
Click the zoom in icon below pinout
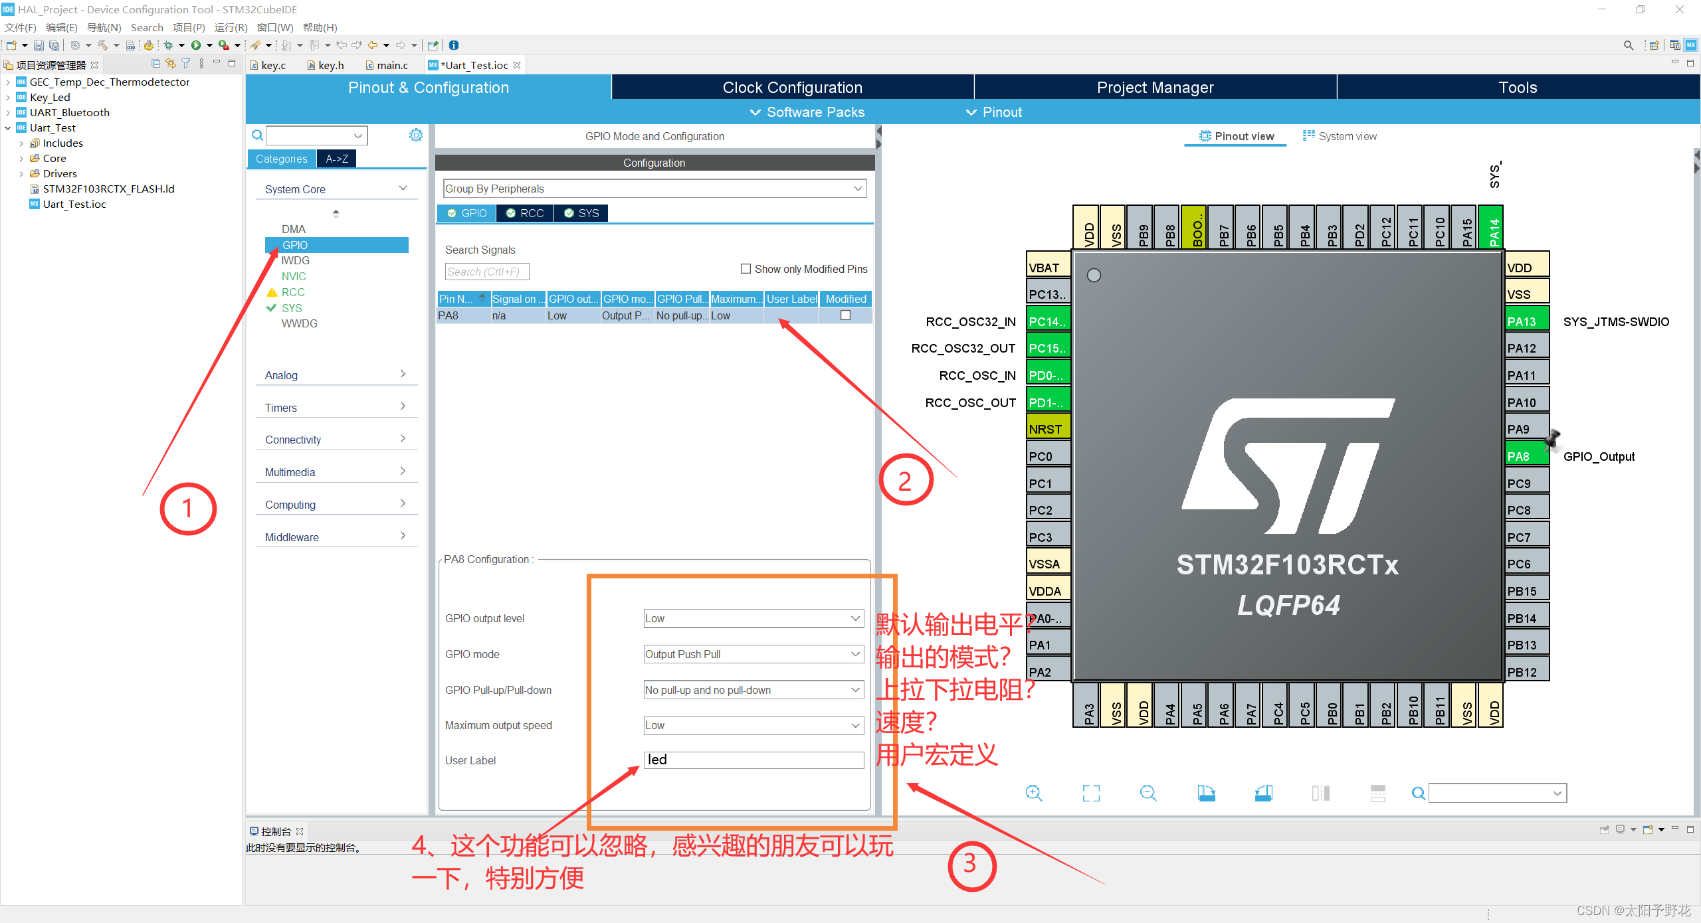pos(1033,793)
